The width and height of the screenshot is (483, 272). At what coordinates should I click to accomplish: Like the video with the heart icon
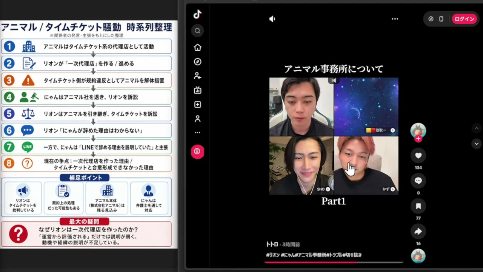[x=418, y=156]
